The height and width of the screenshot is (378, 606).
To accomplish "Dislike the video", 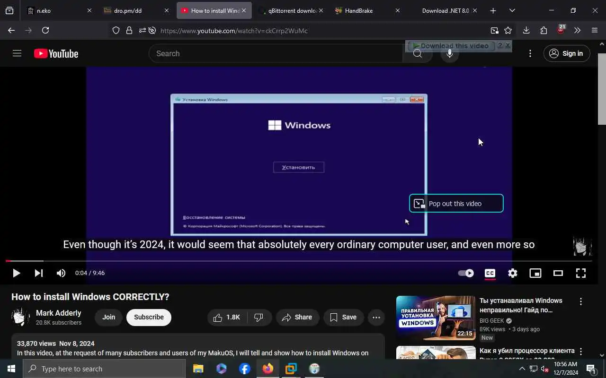I will [x=259, y=318].
